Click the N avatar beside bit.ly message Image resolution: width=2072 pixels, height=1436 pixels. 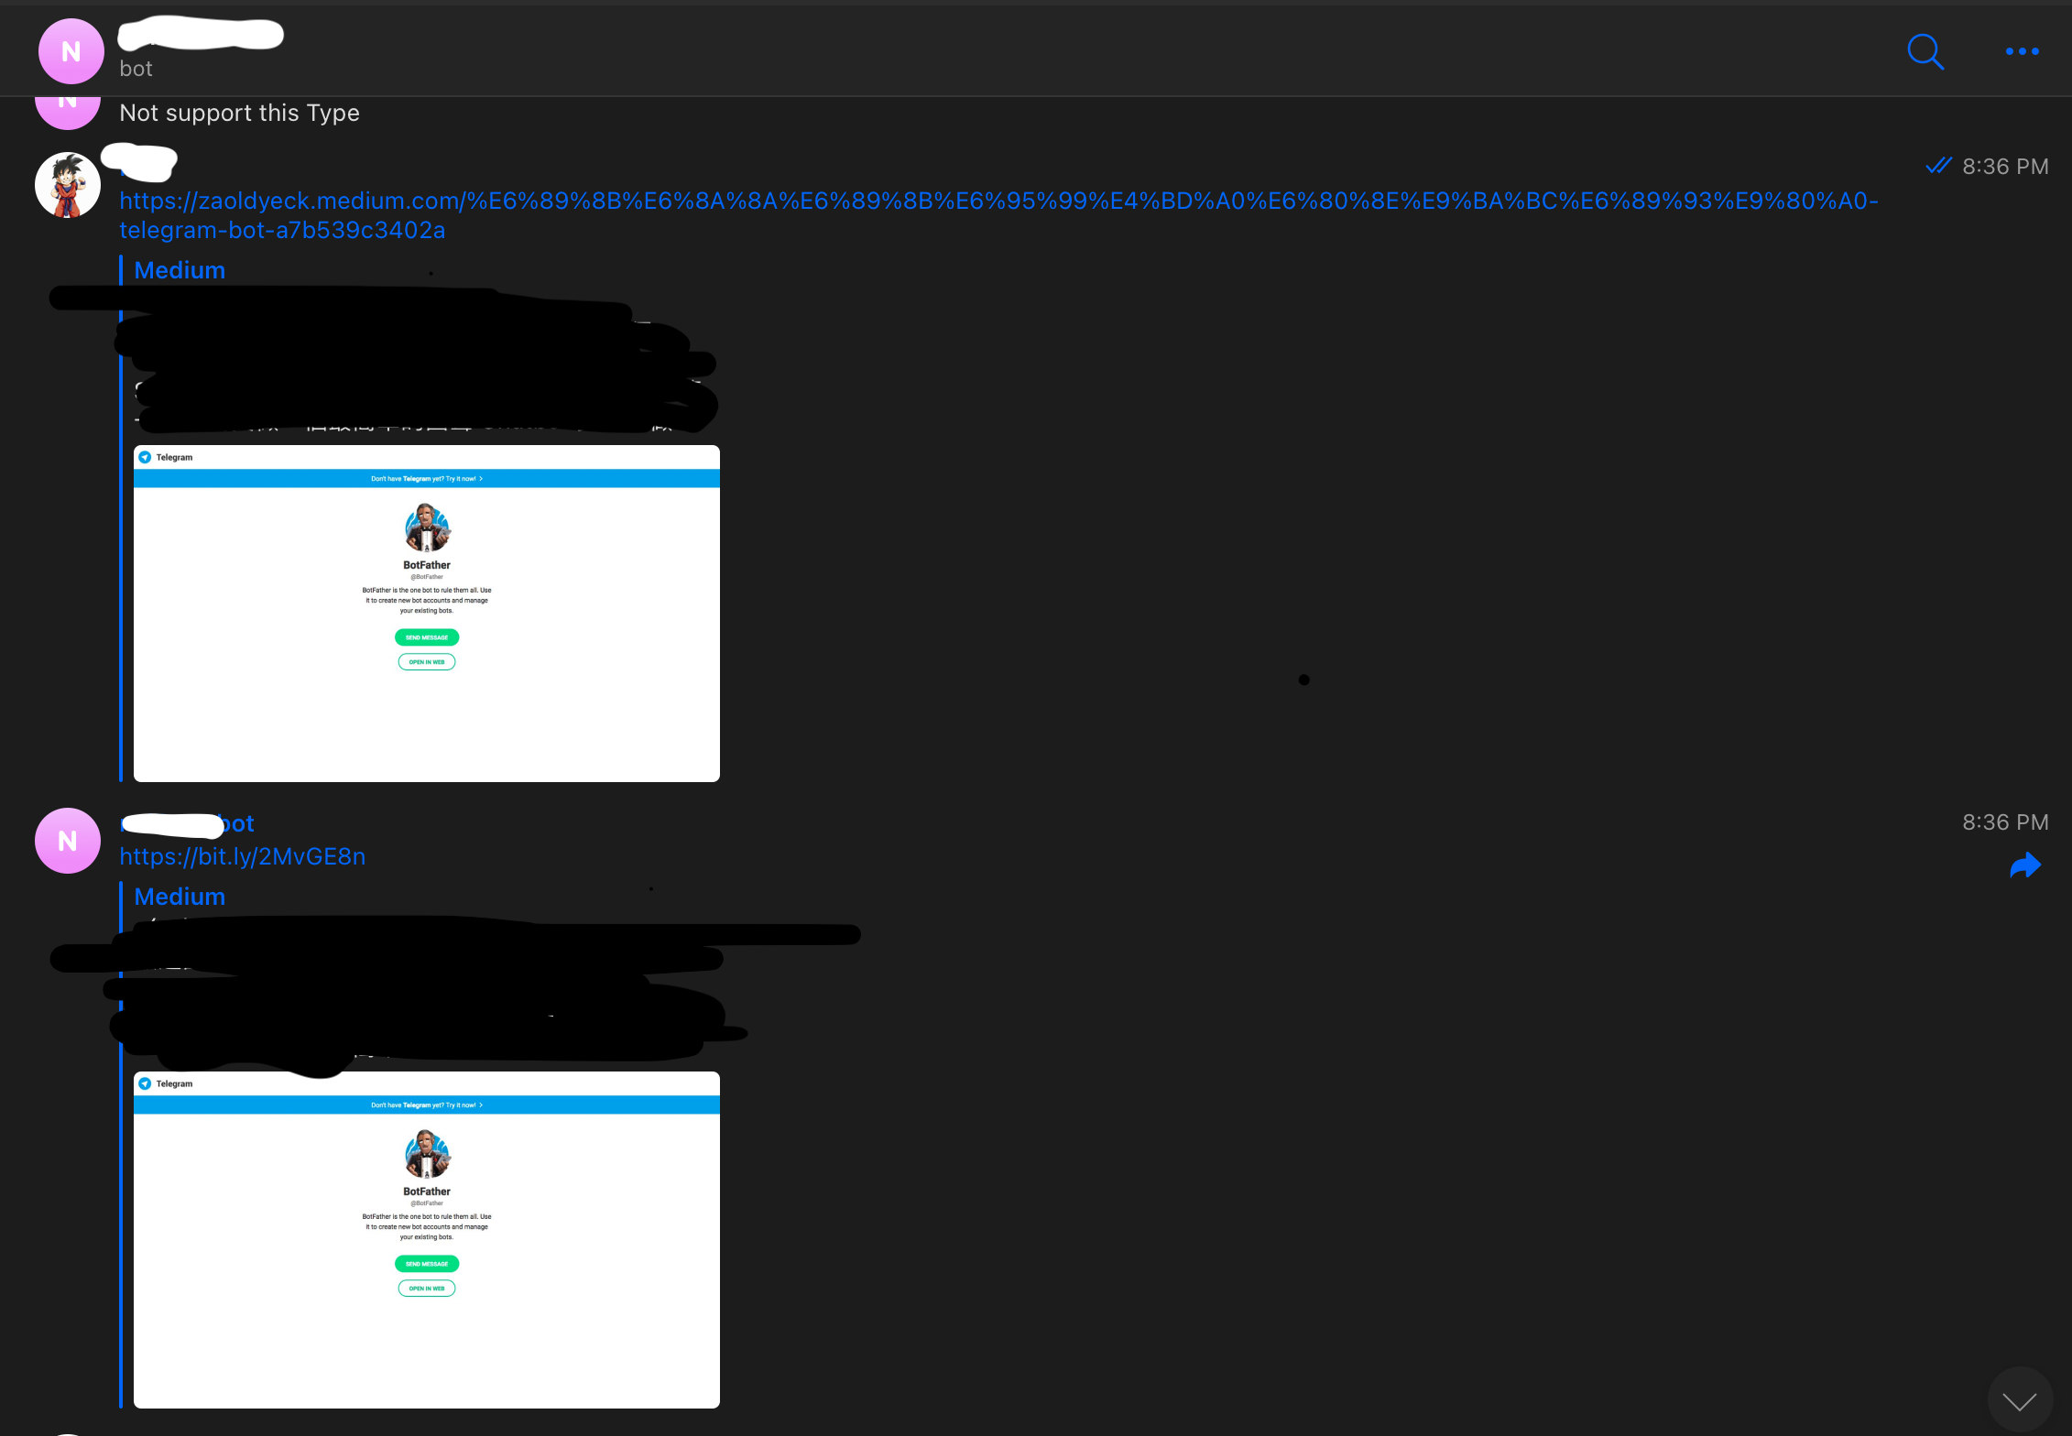click(x=68, y=841)
